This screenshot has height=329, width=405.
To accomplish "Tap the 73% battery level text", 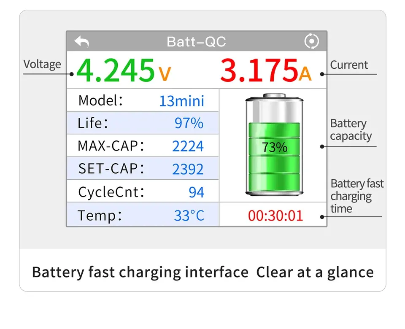I will pyautogui.click(x=274, y=147).
